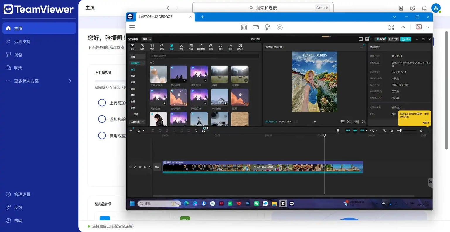Expand the 菜单 dropdown menu
Screen dimensions: 450x232
[x=147, y=39]
